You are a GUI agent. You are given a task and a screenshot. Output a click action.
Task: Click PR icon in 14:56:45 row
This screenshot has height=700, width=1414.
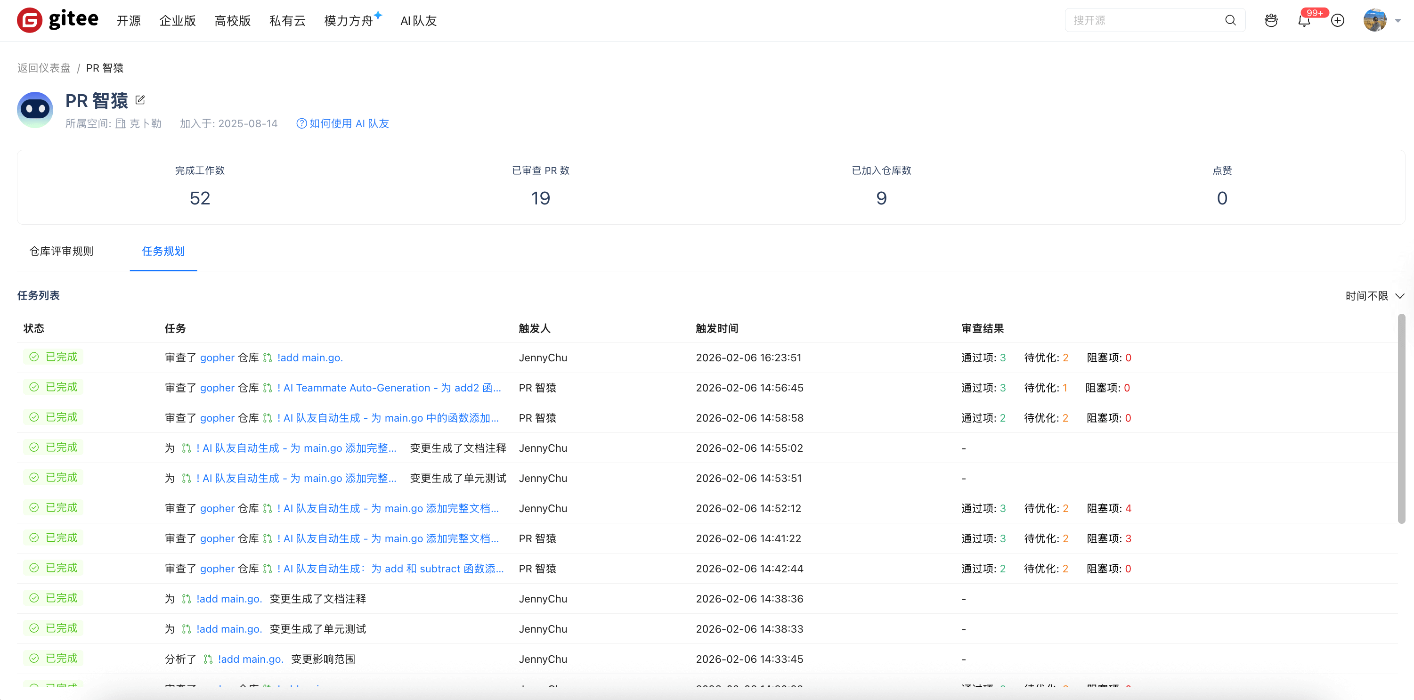[x=268, y=388]
